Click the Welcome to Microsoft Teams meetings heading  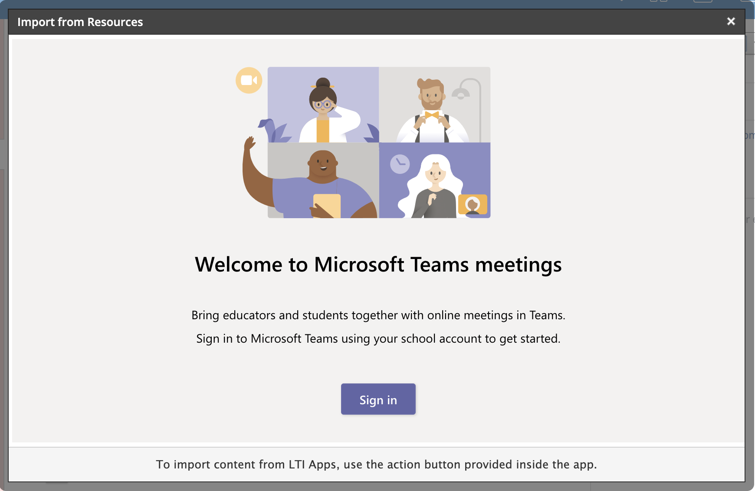tap(378, 265)
